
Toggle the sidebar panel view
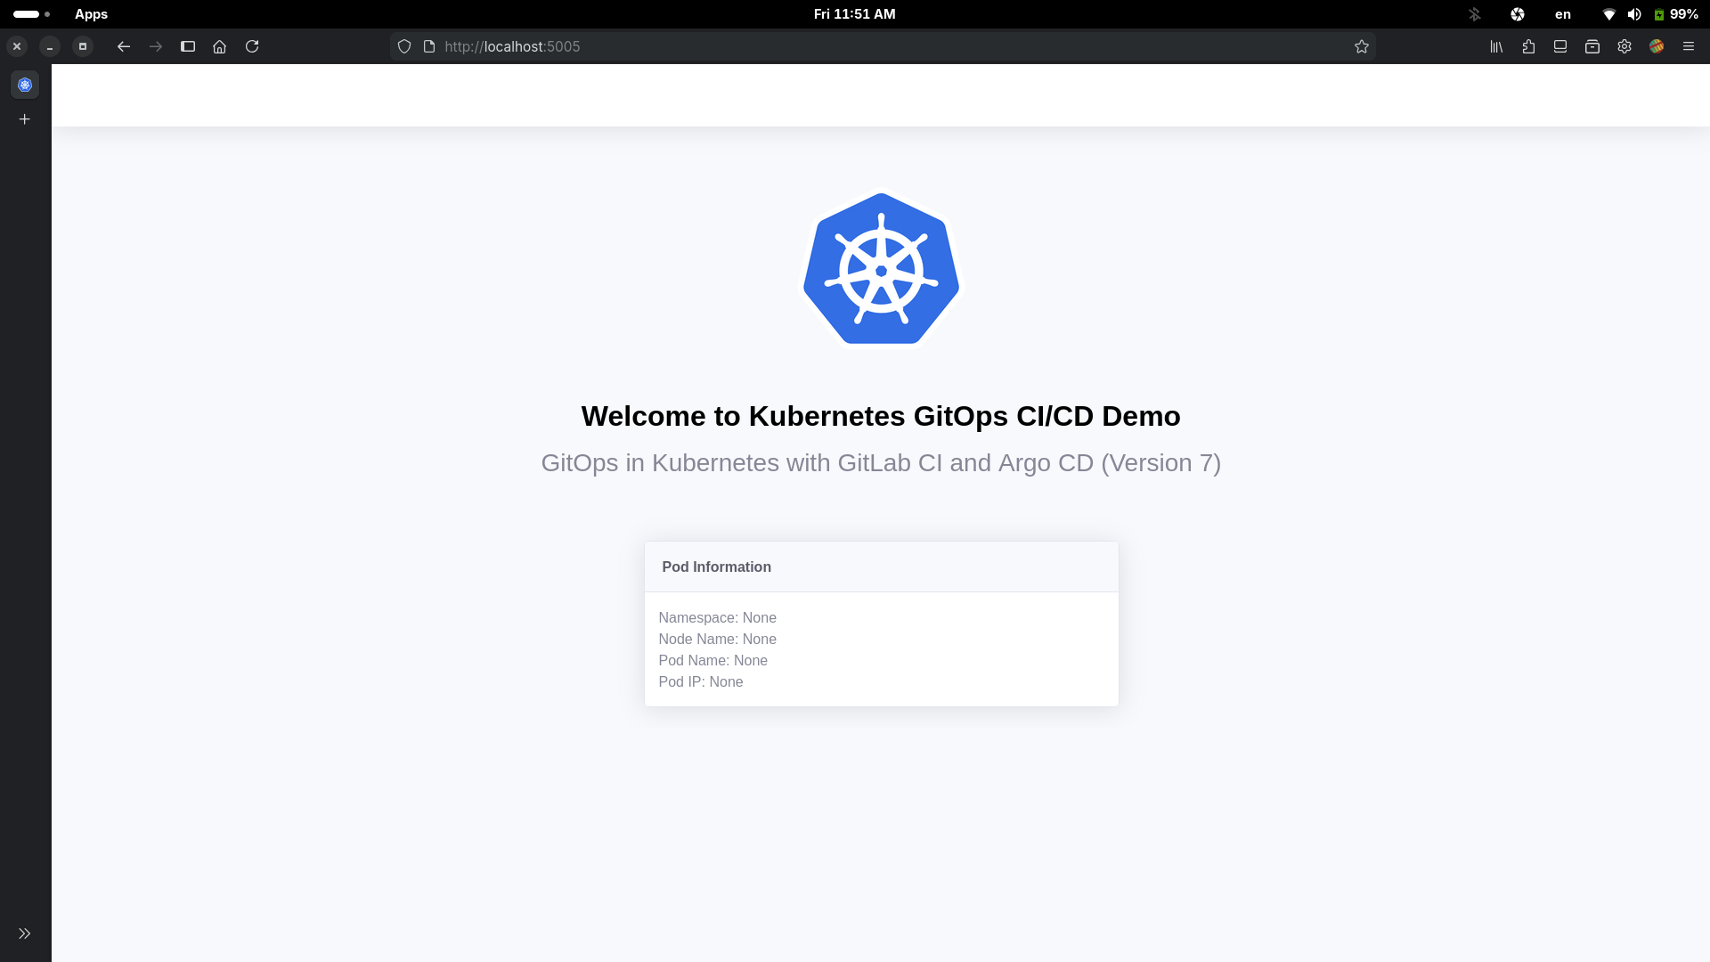(187, 46)
